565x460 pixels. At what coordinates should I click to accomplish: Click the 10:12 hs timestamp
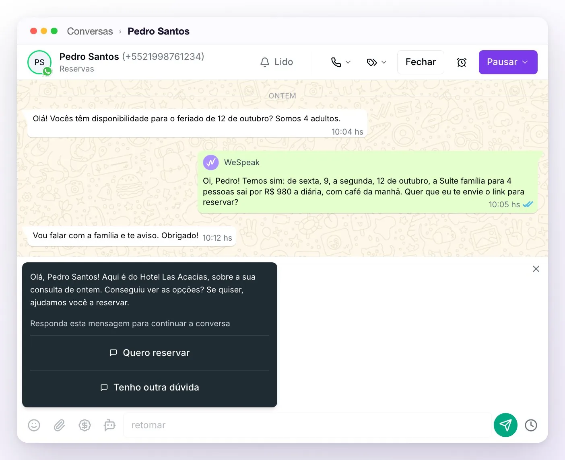[217, 238]
